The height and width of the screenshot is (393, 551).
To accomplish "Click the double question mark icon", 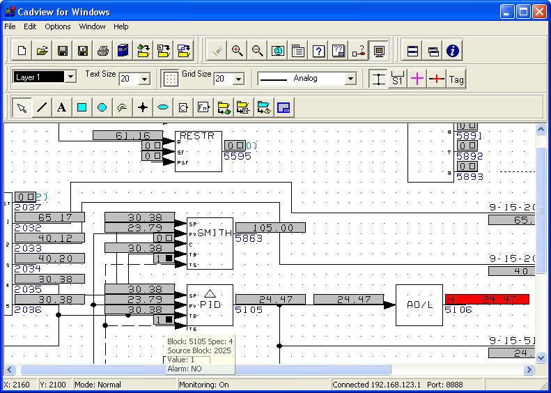I will click(x=339, y=51).
